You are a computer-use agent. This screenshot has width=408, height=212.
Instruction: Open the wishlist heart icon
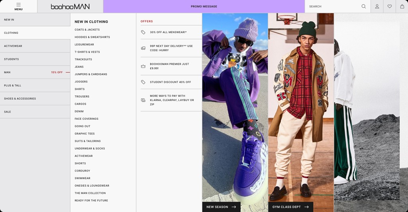pos(390,6)
